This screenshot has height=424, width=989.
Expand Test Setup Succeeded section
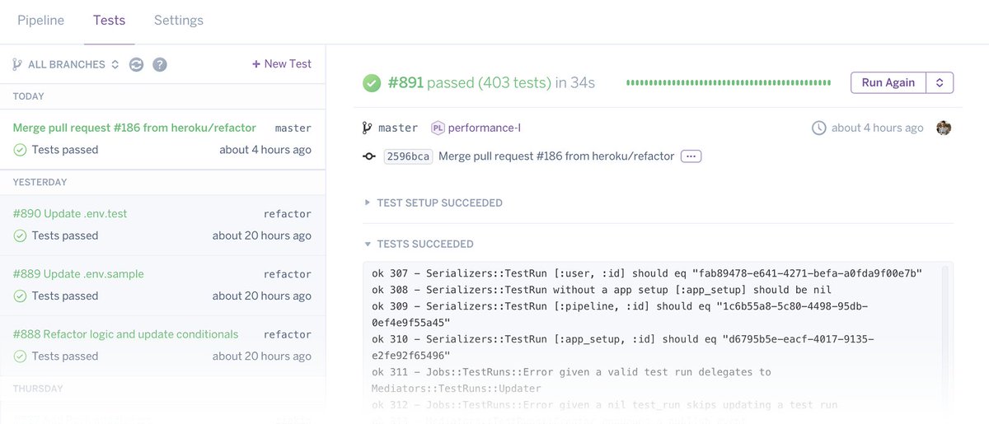click(433, 203)
